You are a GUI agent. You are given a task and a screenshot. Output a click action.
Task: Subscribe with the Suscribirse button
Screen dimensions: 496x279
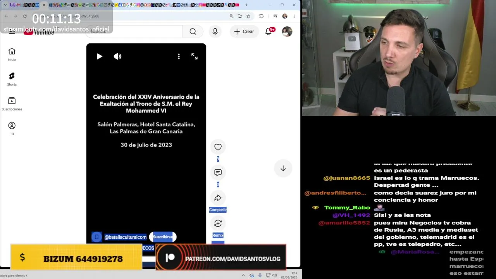[x=163, y=237]
